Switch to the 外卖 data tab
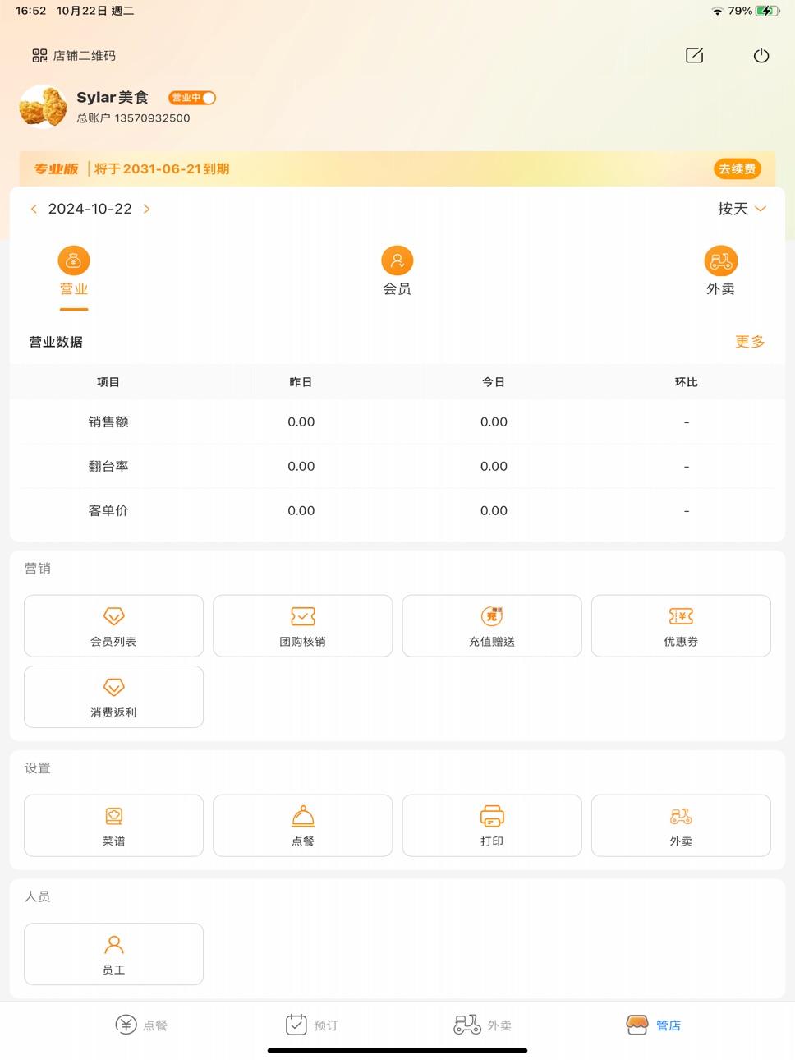 (x=720, y=273)
